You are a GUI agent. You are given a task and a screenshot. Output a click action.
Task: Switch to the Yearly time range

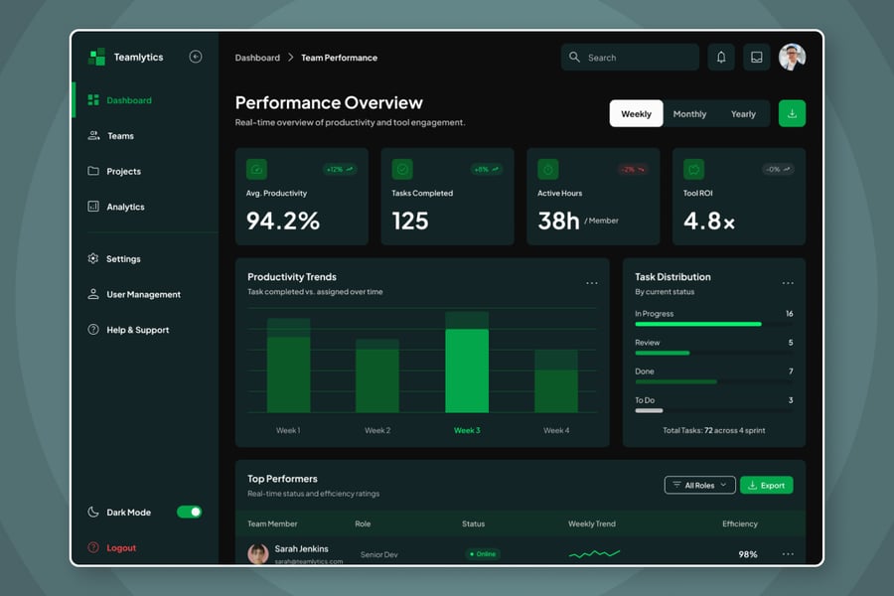click(x=743, y=114)
